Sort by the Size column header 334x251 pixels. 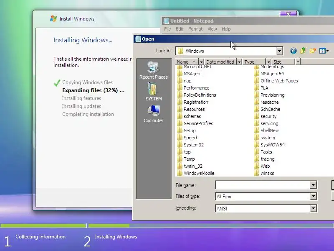click(x=283, y=62)
